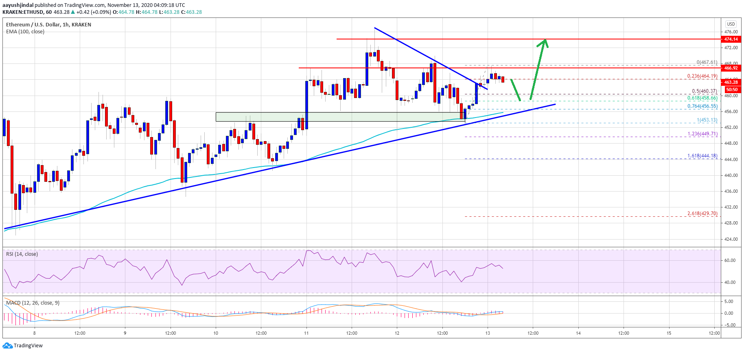Click the date 9 on time axis
This screenshot has height=353, width=744.
(x=125, y=333)
